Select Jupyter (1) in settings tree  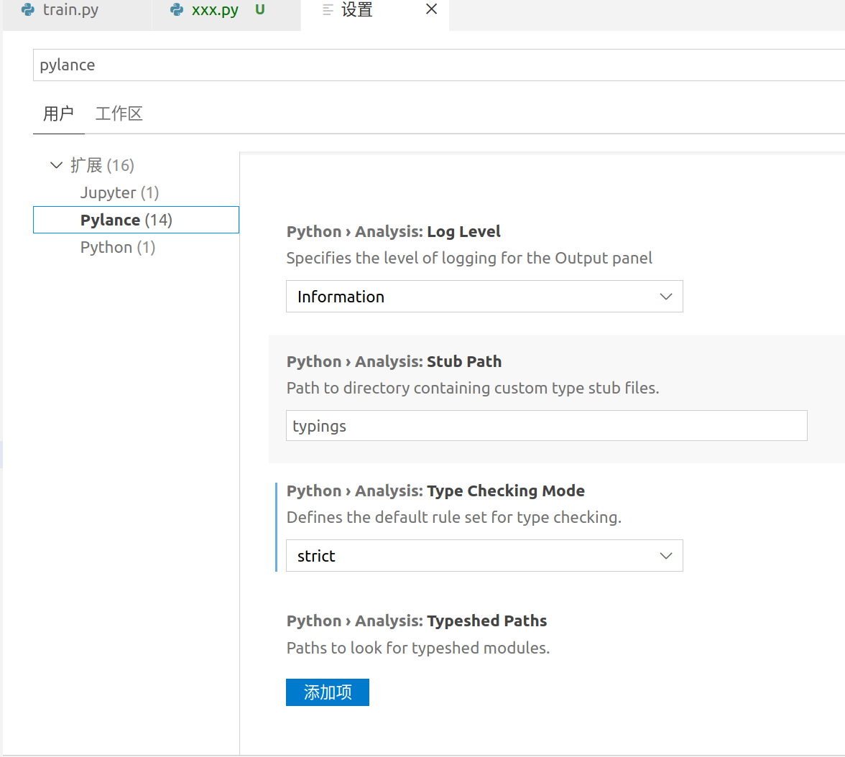119,192
